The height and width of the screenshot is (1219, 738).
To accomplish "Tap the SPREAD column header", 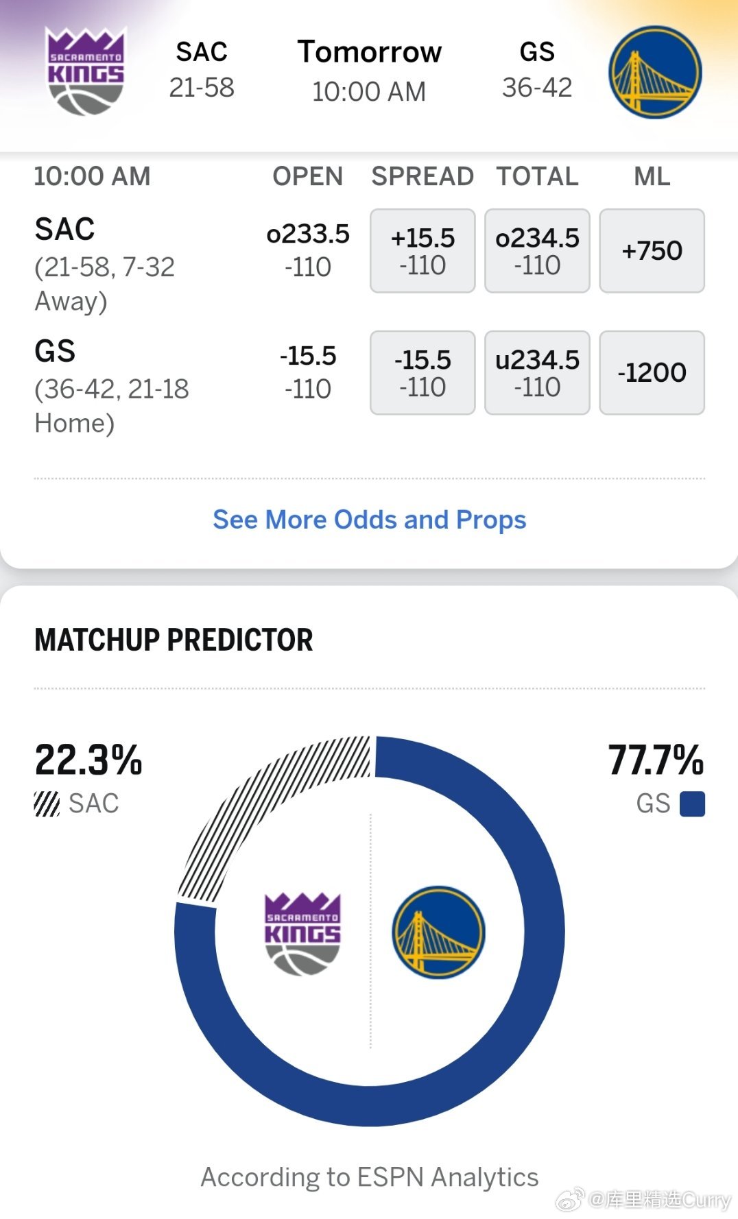I will point(422,176).
